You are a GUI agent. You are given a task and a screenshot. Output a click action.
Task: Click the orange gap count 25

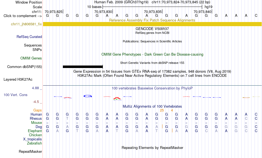[x=162, y=110]
